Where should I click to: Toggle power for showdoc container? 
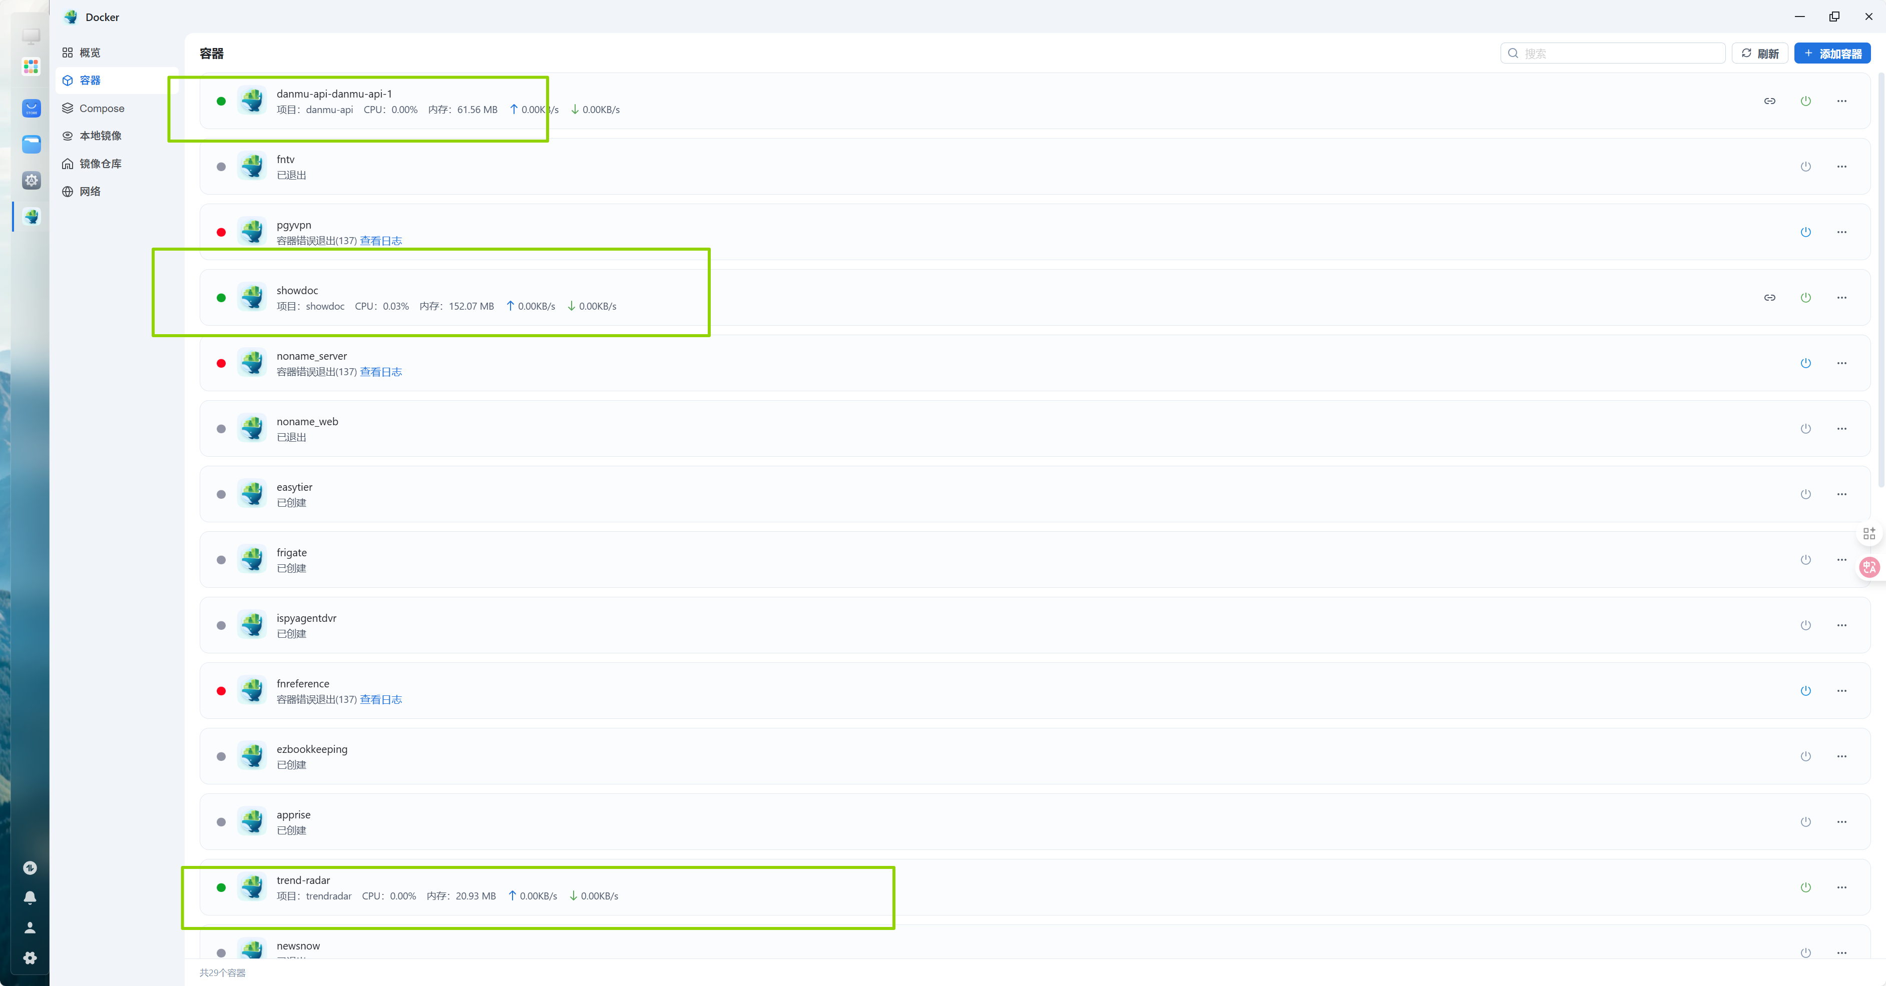(x=1805, y=297)
